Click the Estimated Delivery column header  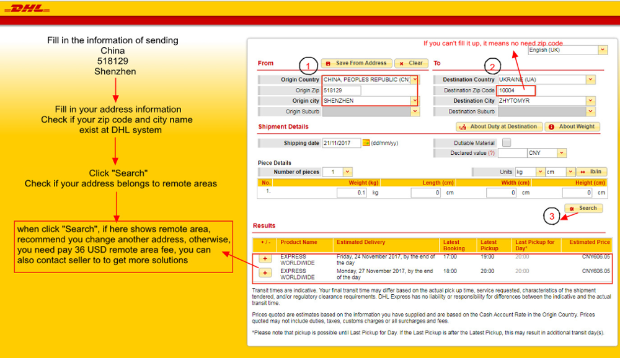[361, 242]
